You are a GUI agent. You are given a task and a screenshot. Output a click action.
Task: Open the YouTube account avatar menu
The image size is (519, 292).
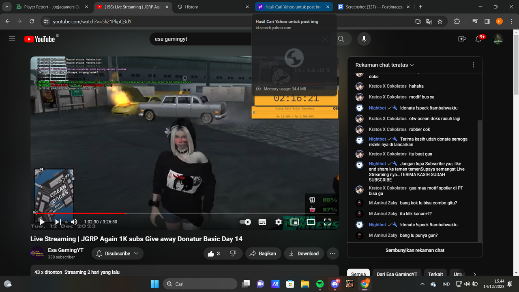pyautogui.click(x=498, y=39)
